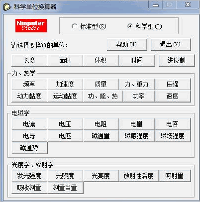The height and width of the screenshot is (202, 200).
Task: Select the 磁通势 magnetomotive force button
Action: click(29, 148)
